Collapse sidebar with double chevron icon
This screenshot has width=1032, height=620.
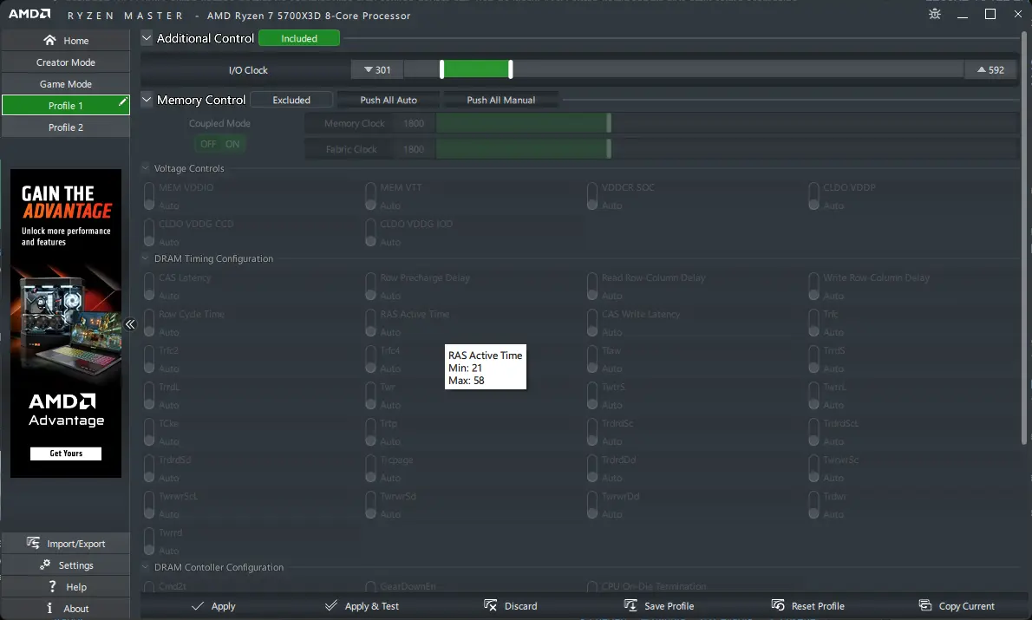pyautogui.click(x=130, y=323)
